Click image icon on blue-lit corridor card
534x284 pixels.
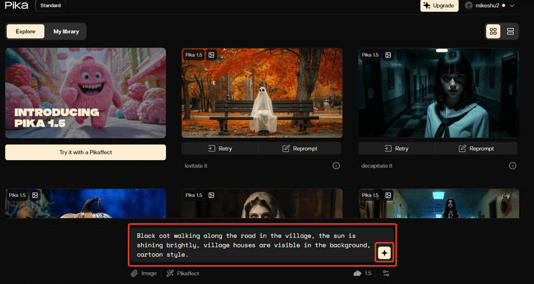388,195
